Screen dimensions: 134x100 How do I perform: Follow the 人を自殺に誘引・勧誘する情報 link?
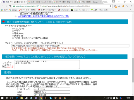[44, 16]
